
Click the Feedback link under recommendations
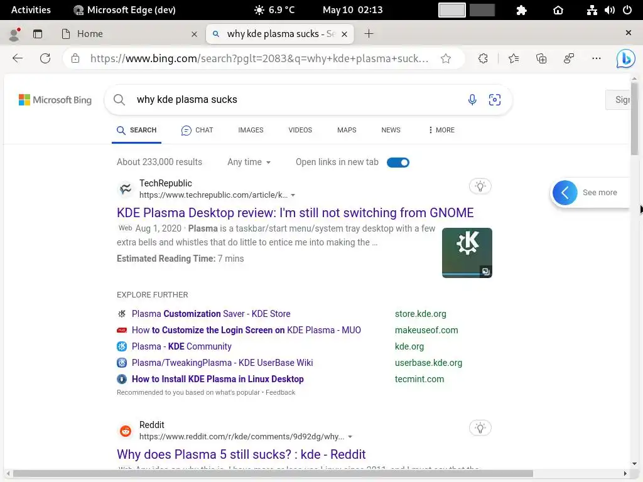click(281, 393)
